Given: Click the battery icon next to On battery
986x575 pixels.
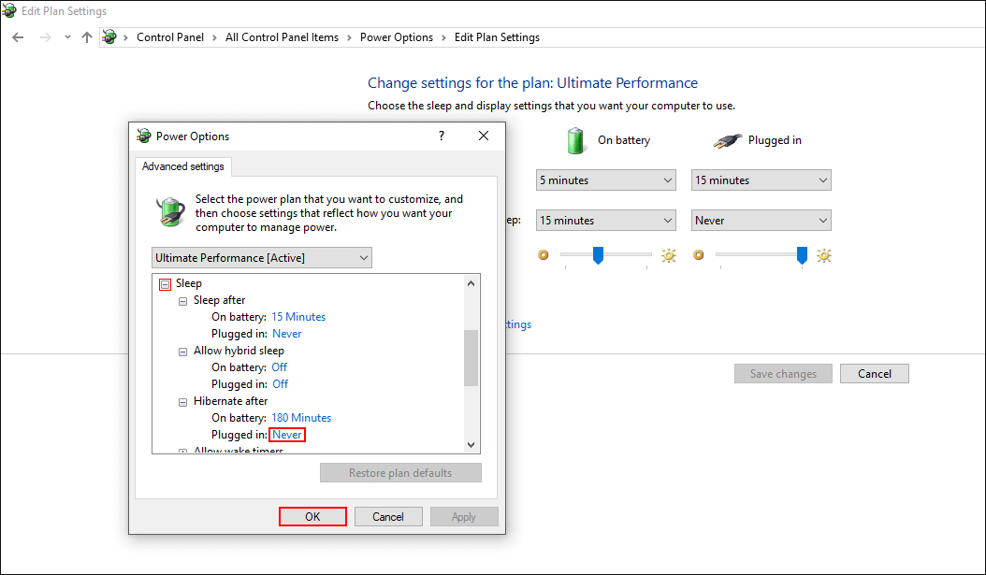Looking at the screenshot, I should (575, 140).
